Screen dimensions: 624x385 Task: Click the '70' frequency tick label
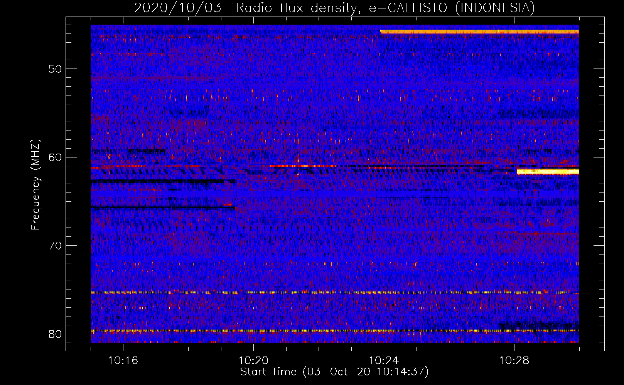[56, 246]
